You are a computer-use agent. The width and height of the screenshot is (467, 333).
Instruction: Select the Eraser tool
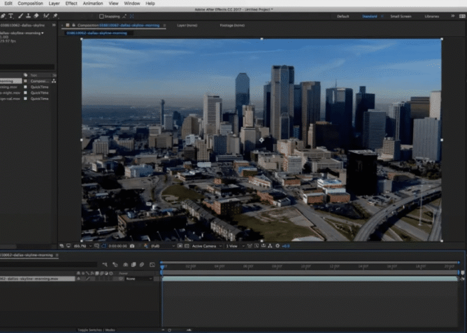pos(36,16)
